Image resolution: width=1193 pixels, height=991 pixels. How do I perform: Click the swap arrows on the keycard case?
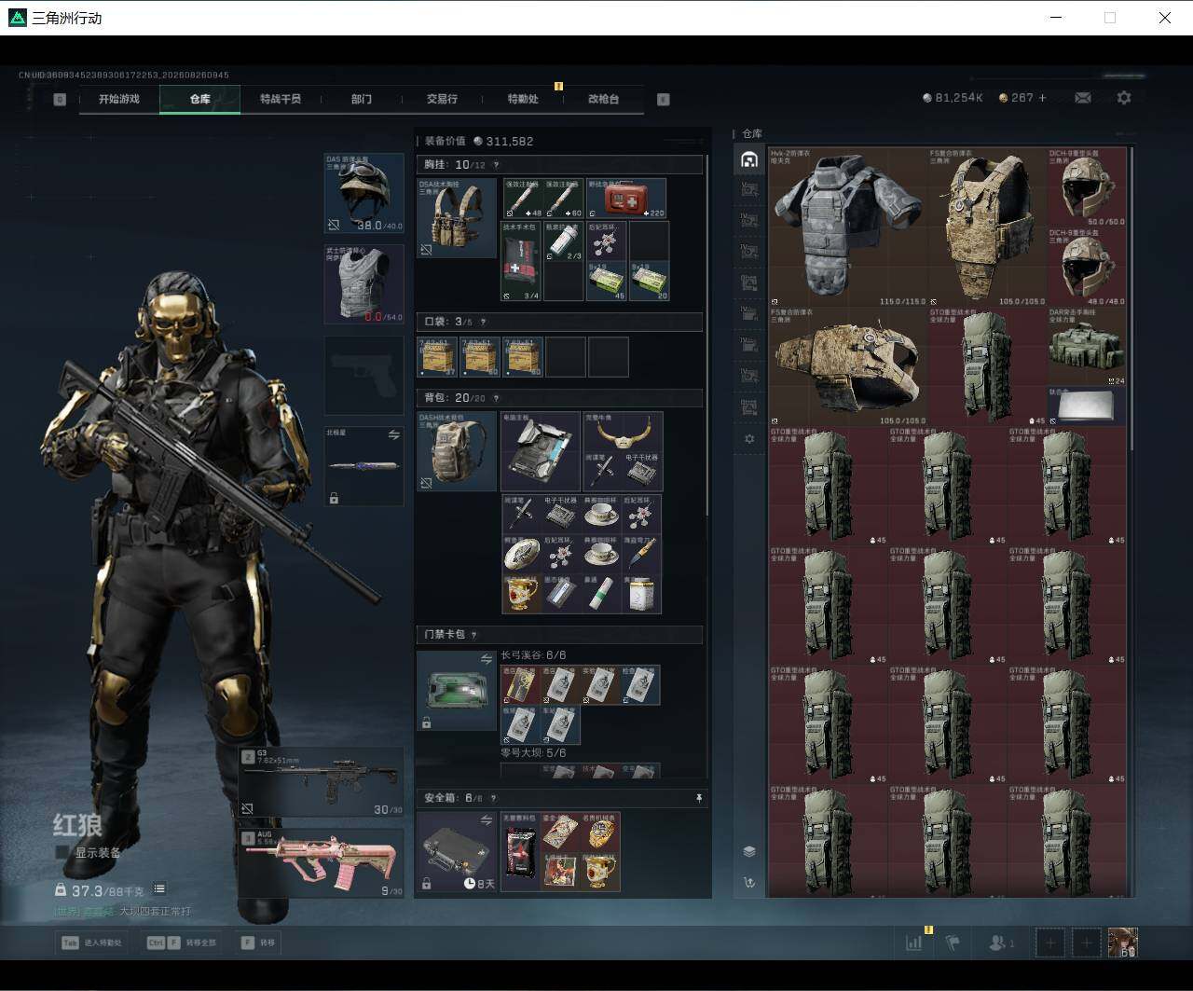[487, 659]
